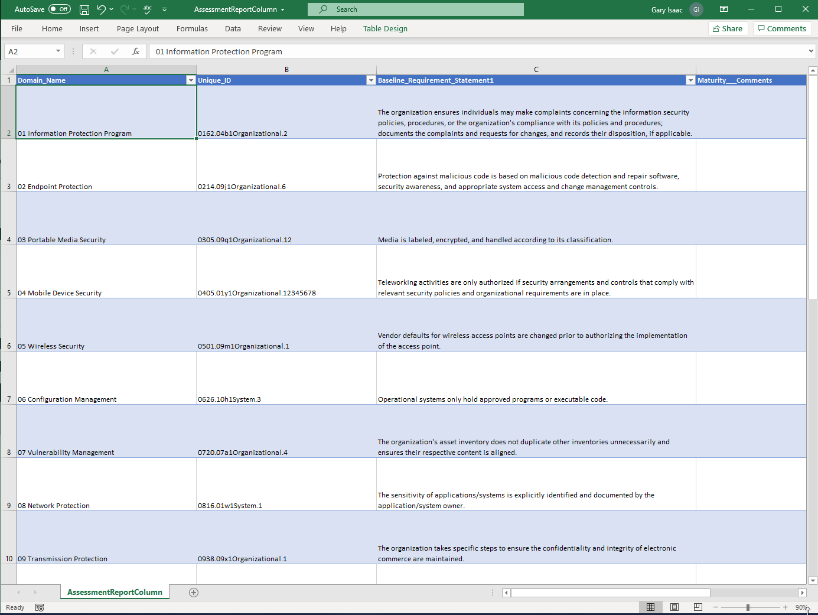
Task: Click the Insert Function fx icon
Action: click(136, 51)
